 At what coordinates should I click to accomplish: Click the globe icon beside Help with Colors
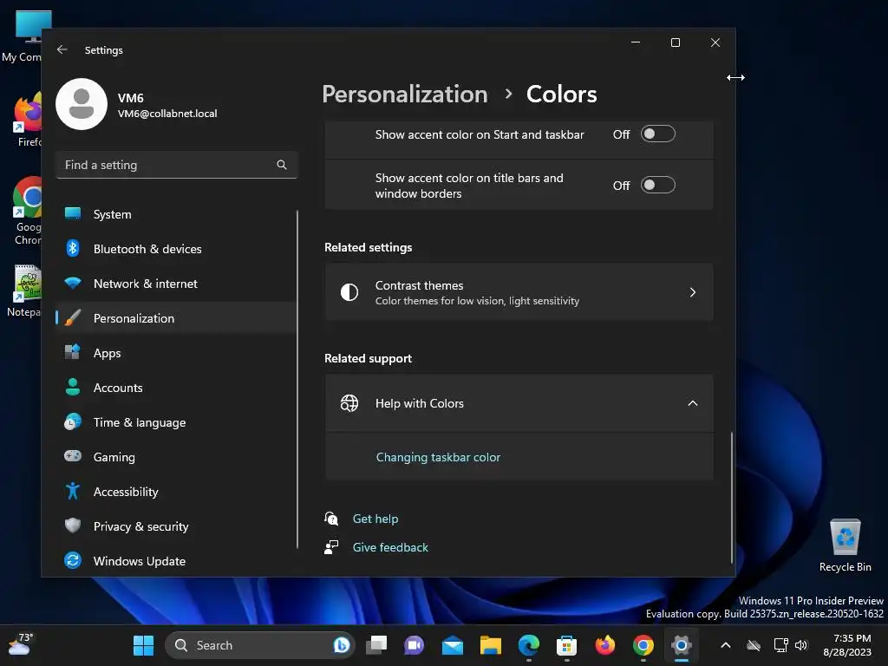click(349, 403)
